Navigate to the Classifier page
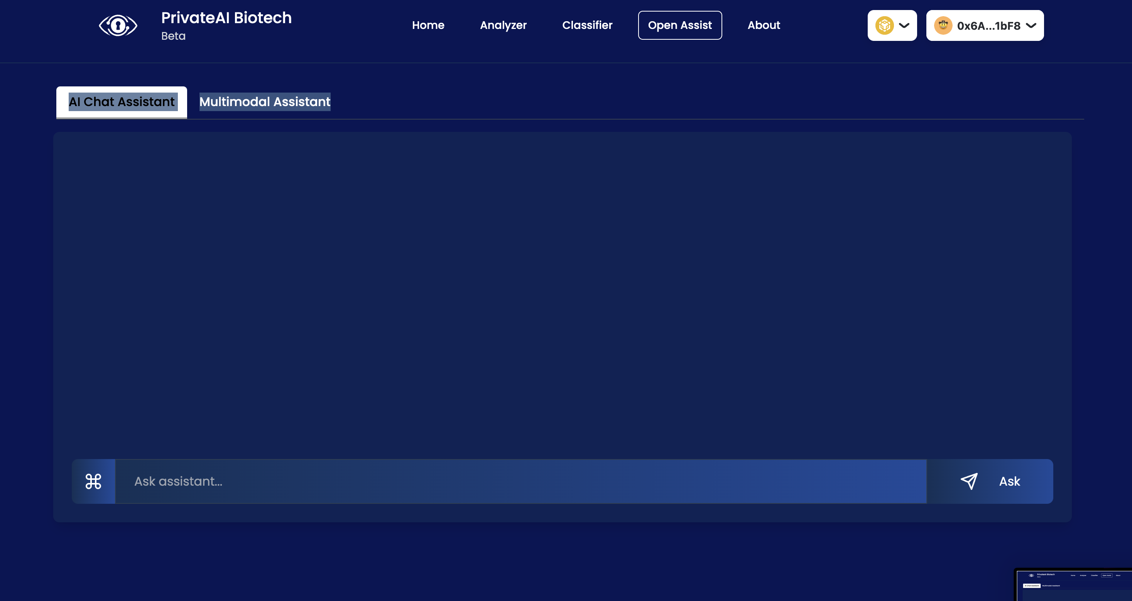 (x=587, y=25)
